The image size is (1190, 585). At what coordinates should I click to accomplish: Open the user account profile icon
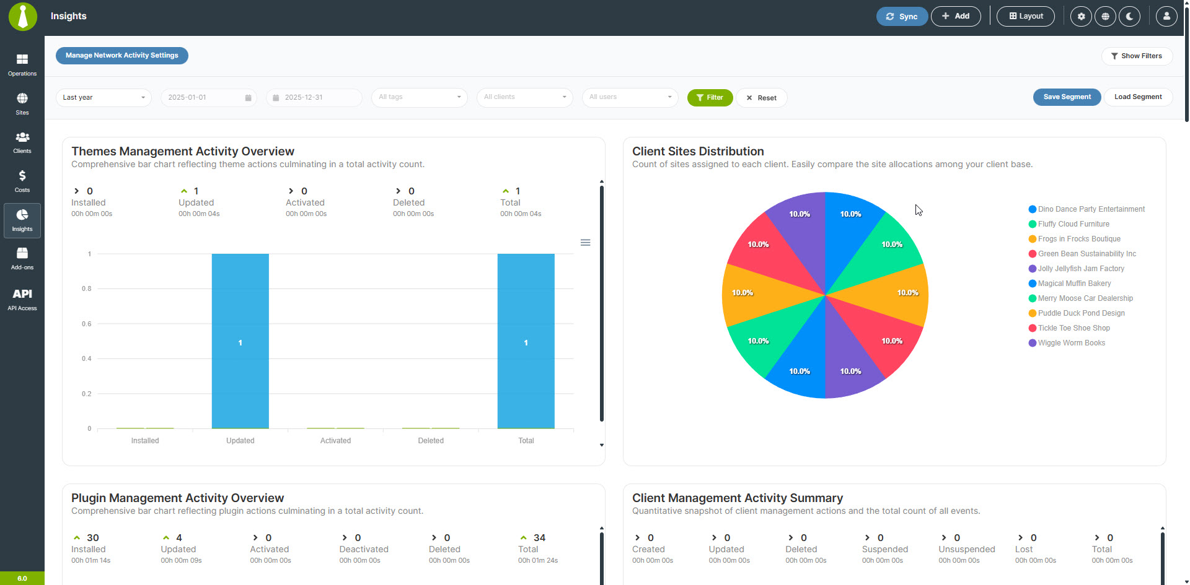[1166, 16]
